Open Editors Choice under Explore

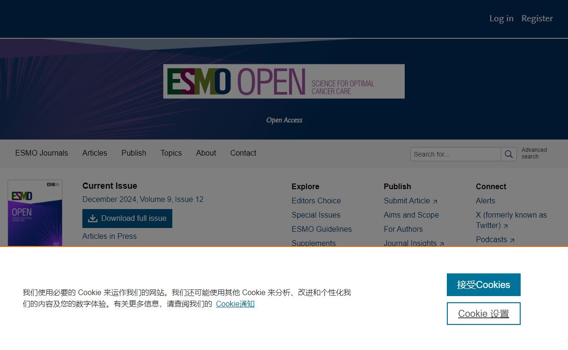pyautogui.click(x=316, y=201)
